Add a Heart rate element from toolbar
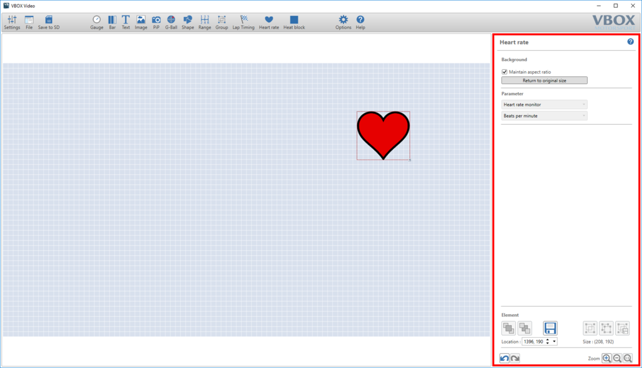 click(269, 23)
